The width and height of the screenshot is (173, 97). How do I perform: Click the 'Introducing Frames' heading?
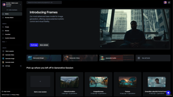coord(44,12)
